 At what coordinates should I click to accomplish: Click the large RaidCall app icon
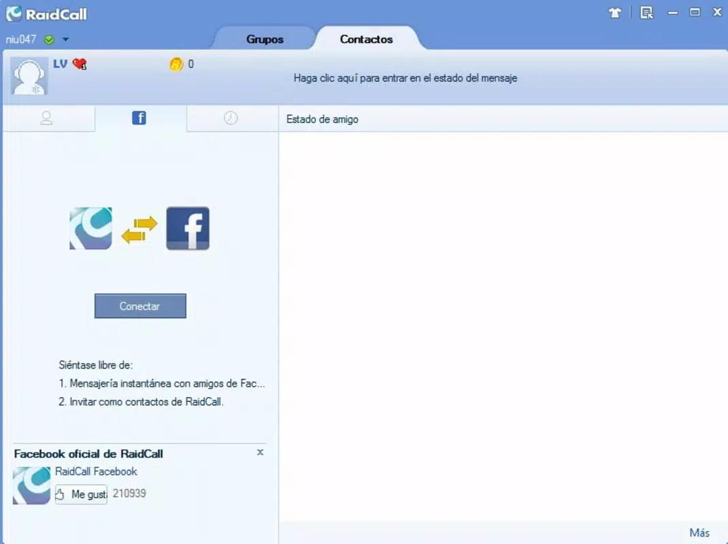pyautogui.click(x=90, y=228)
